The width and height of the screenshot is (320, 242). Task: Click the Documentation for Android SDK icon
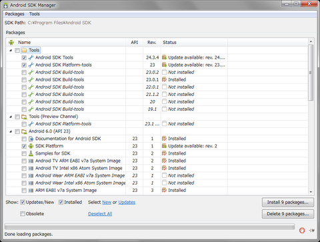coord(31,139)
